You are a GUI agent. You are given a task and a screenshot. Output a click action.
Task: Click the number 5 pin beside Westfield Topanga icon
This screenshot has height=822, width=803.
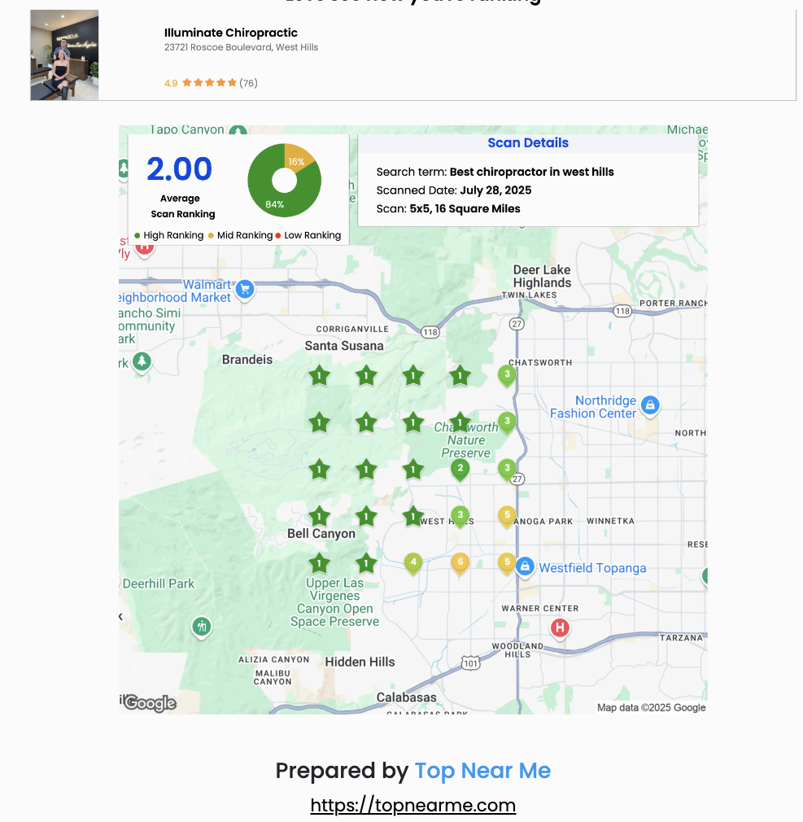507,563
